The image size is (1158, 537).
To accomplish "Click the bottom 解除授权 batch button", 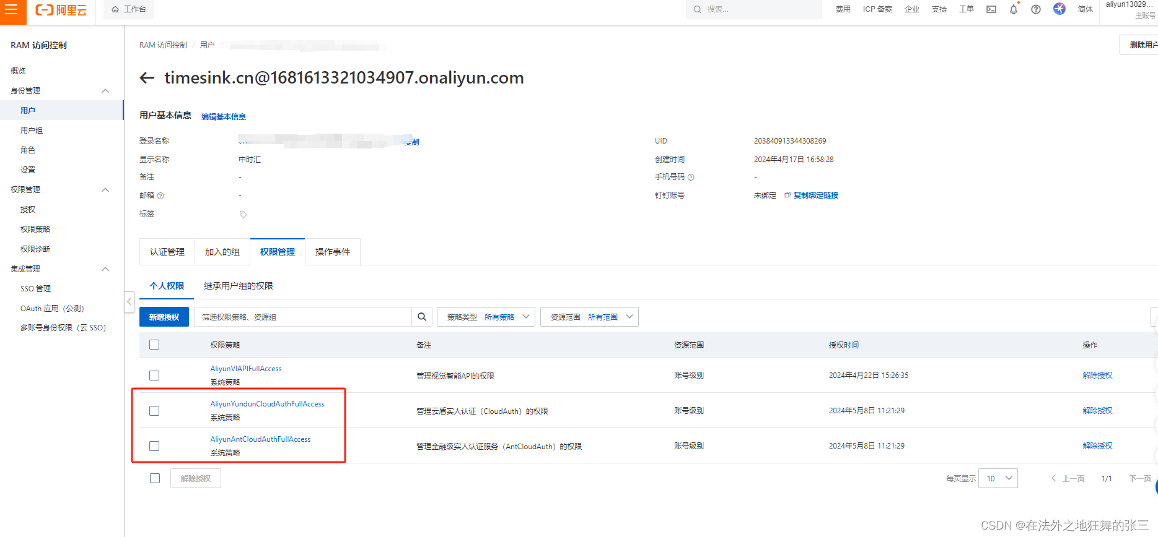I will tap(196, 478).
